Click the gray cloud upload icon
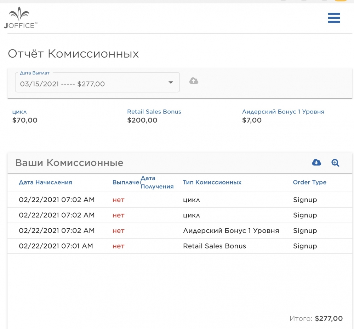 [x=194, y=81]
